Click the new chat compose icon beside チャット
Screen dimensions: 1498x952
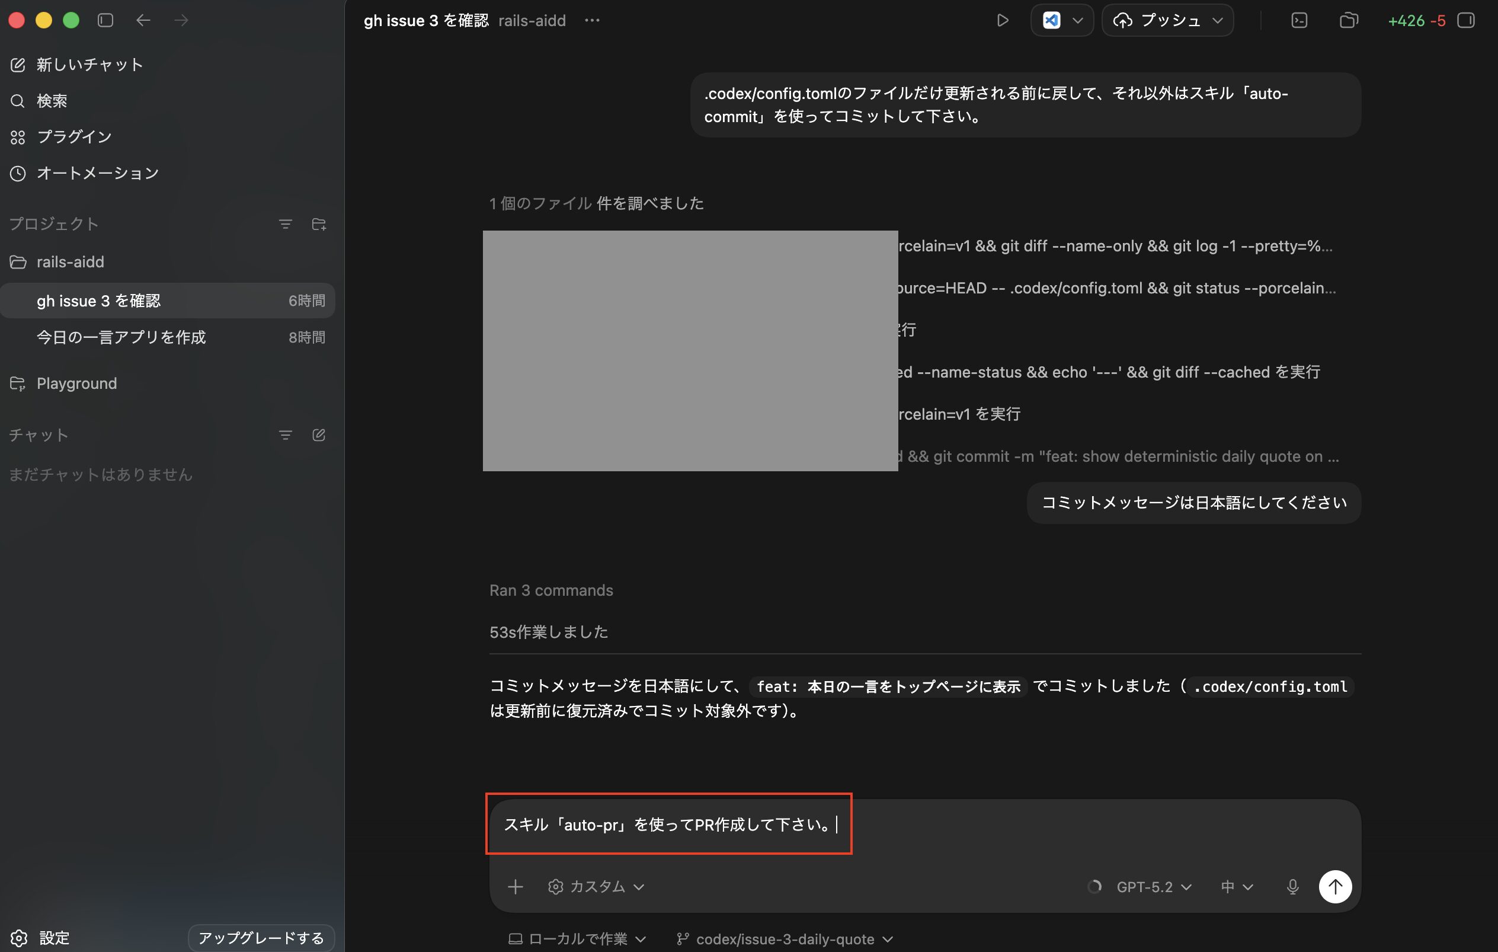point(319,435)
